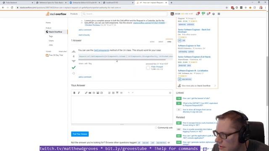This screenshot has height=151, width=269.
Task: Sort answers by the votes tab
Action: coord(169,42)
